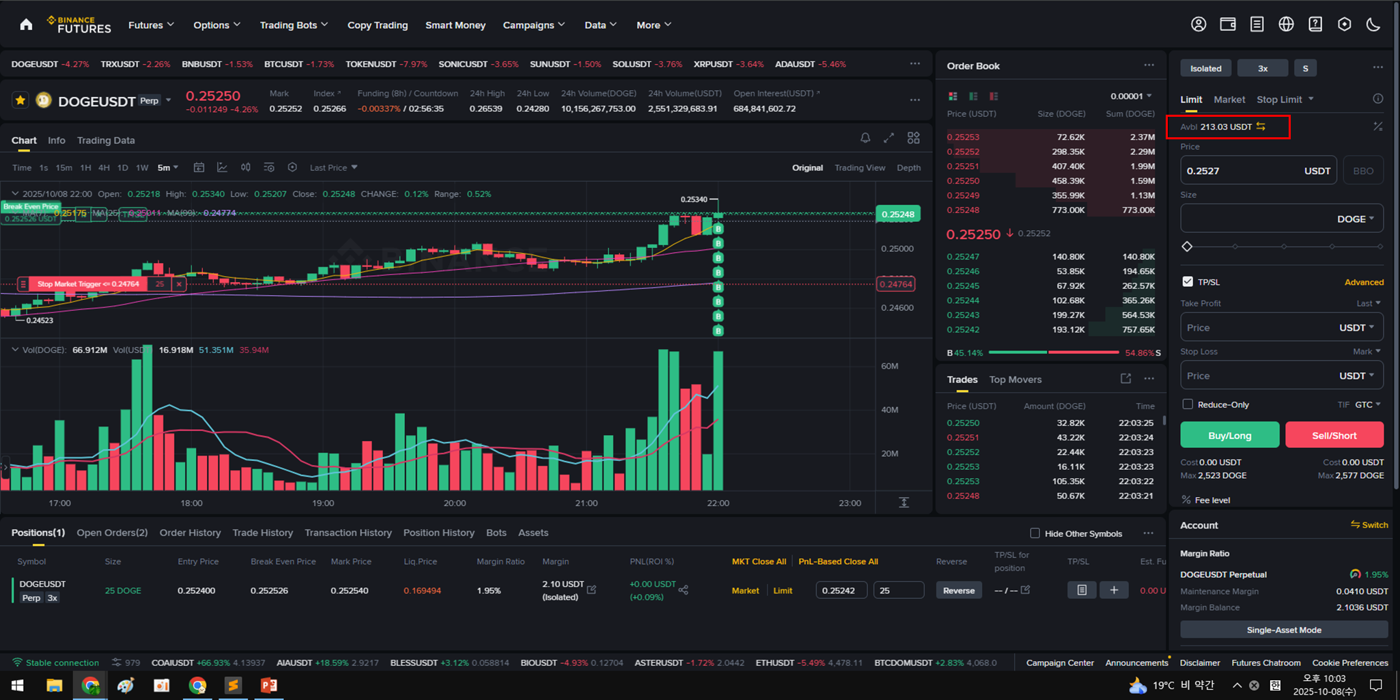Switch to Depth chart mode
1400x700 pixels.
pyautogui.click(x=908, y=167)
